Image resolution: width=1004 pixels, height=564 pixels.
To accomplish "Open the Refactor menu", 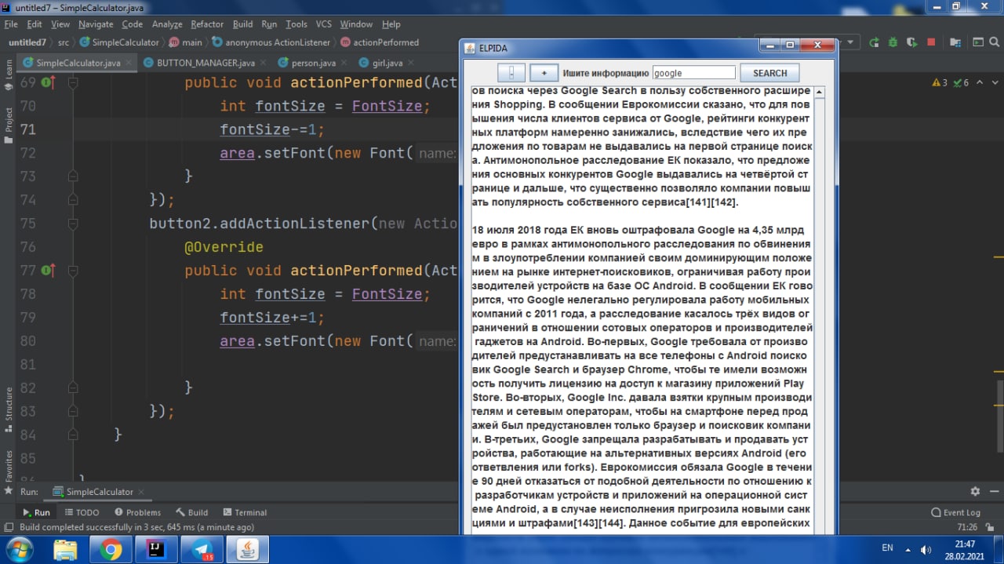I will click(207, 24).
